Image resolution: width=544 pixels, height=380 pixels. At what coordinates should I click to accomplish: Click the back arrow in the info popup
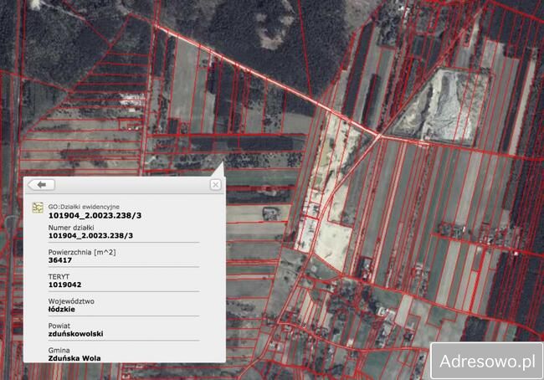(x=41, y=185)
